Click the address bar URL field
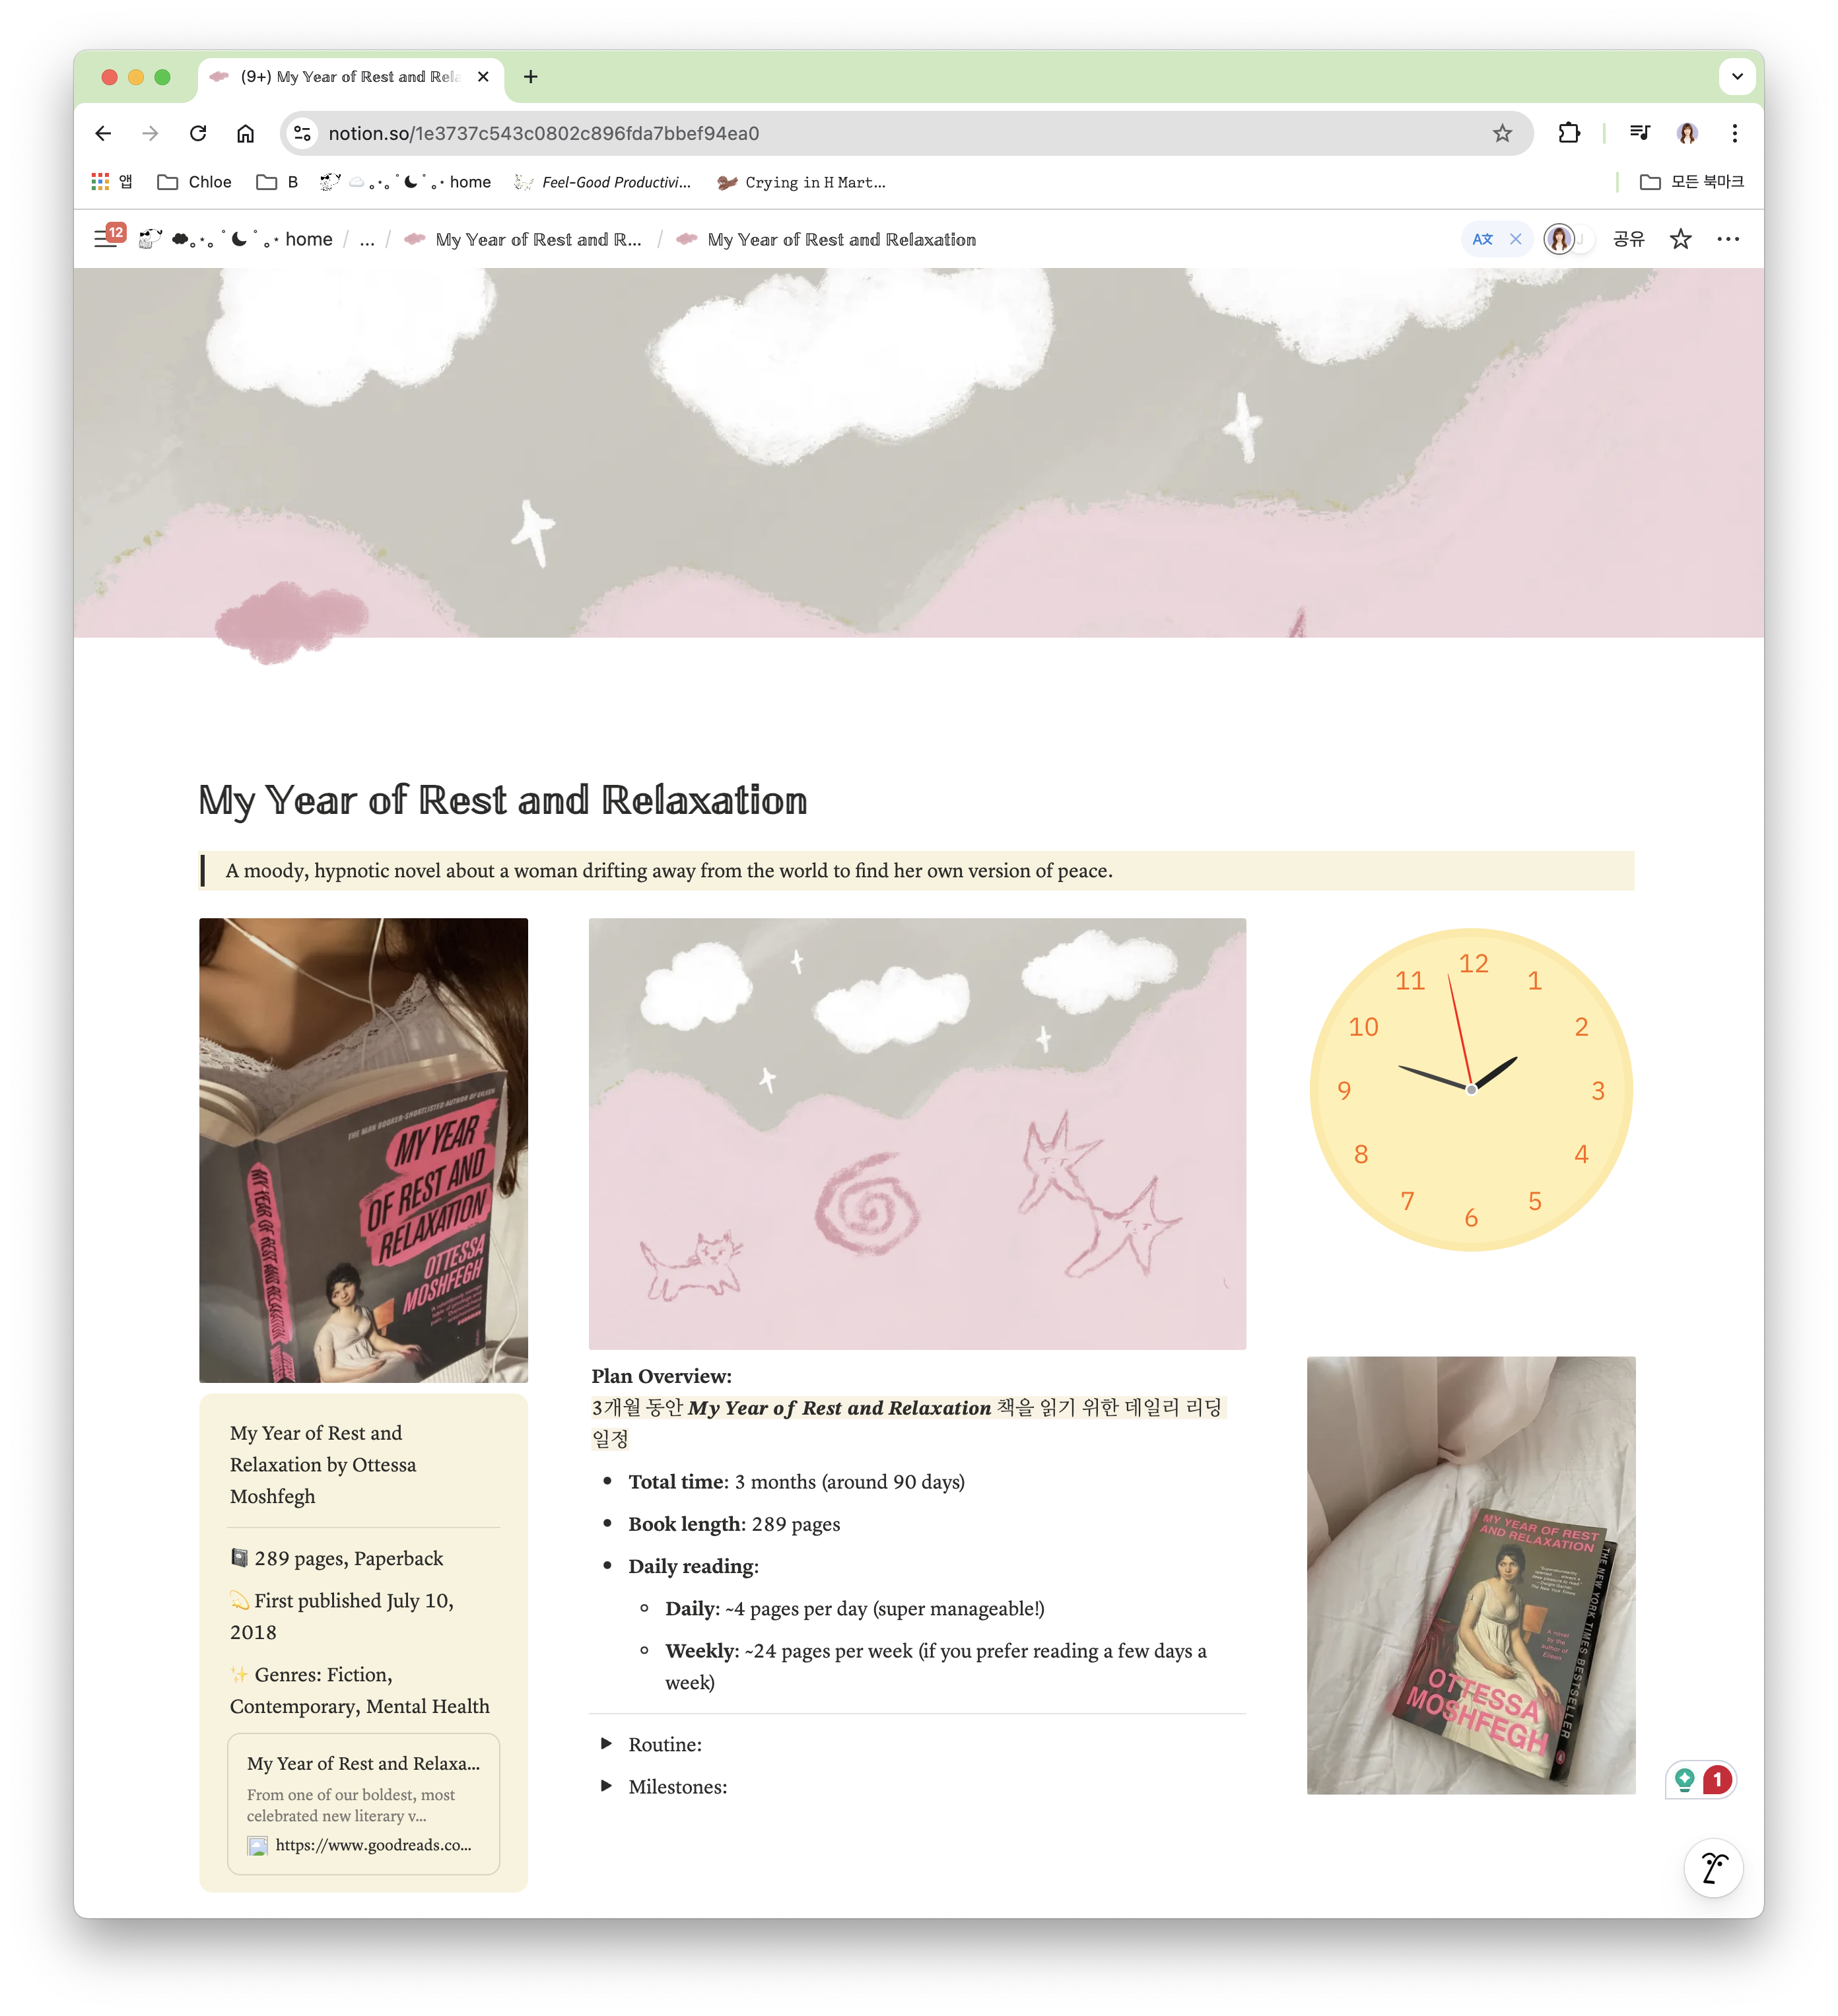1838x2016 pixels. click(900, 133)
